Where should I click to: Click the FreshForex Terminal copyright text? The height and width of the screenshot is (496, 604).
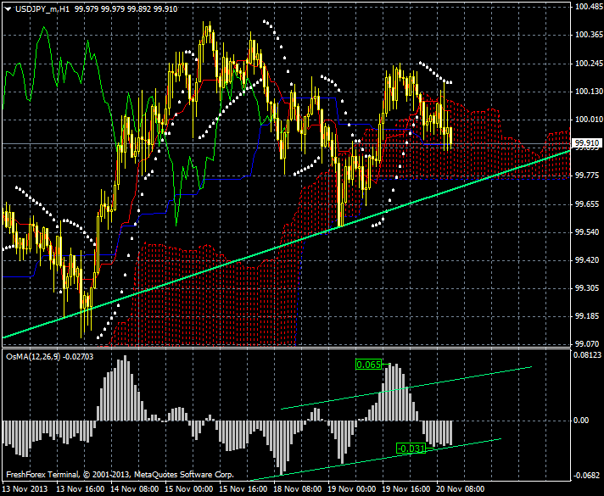[119, 475]
